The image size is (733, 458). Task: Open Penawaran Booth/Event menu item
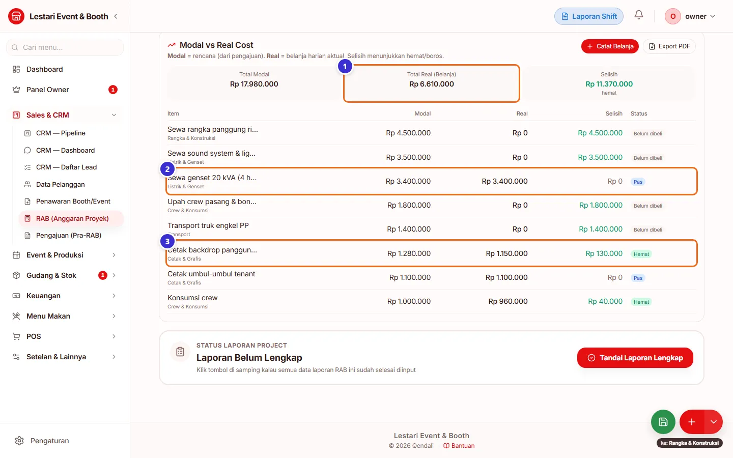[x=71, y=202]
